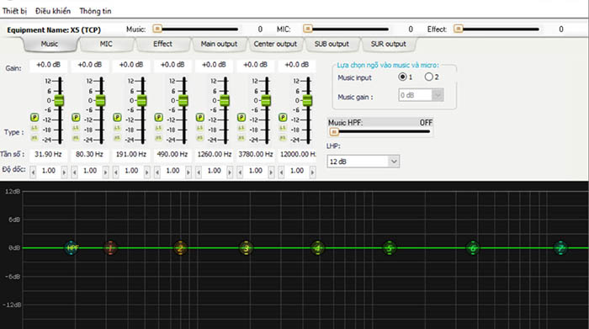The image size is (589, 329).
Task: Select Peak type for 80.30 Hz band
Action: click(76, 118)
